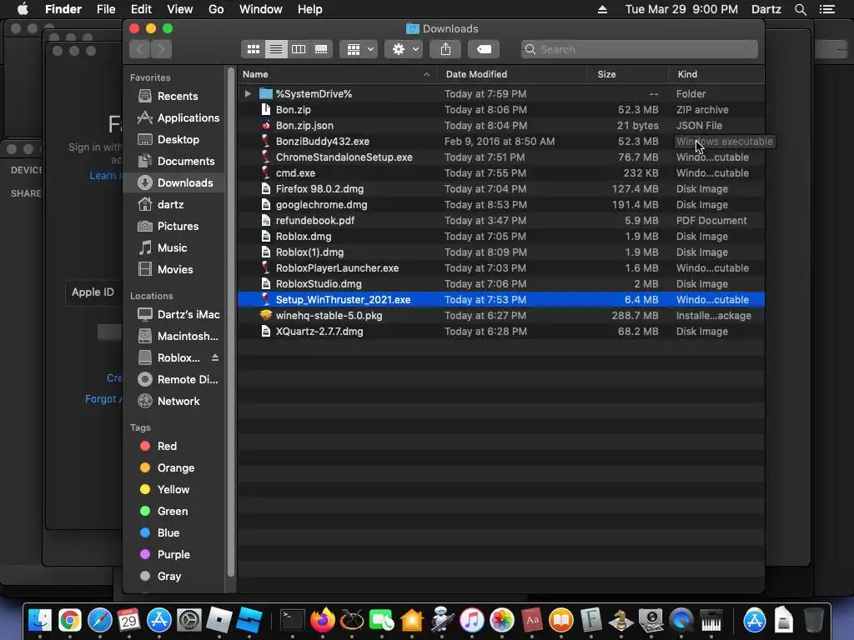Sort by the Date Modified column

[x=513, y=74]
